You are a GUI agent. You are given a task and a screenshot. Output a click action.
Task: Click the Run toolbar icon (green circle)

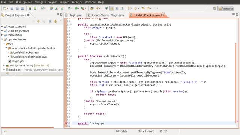click(x=76, y=8)
